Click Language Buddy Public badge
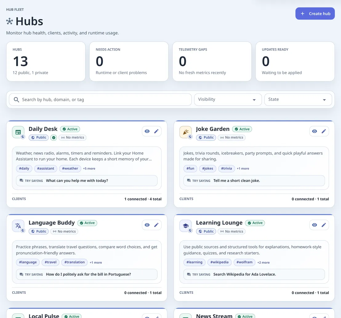Screen dimensions: 341x318 pos(39,231)
